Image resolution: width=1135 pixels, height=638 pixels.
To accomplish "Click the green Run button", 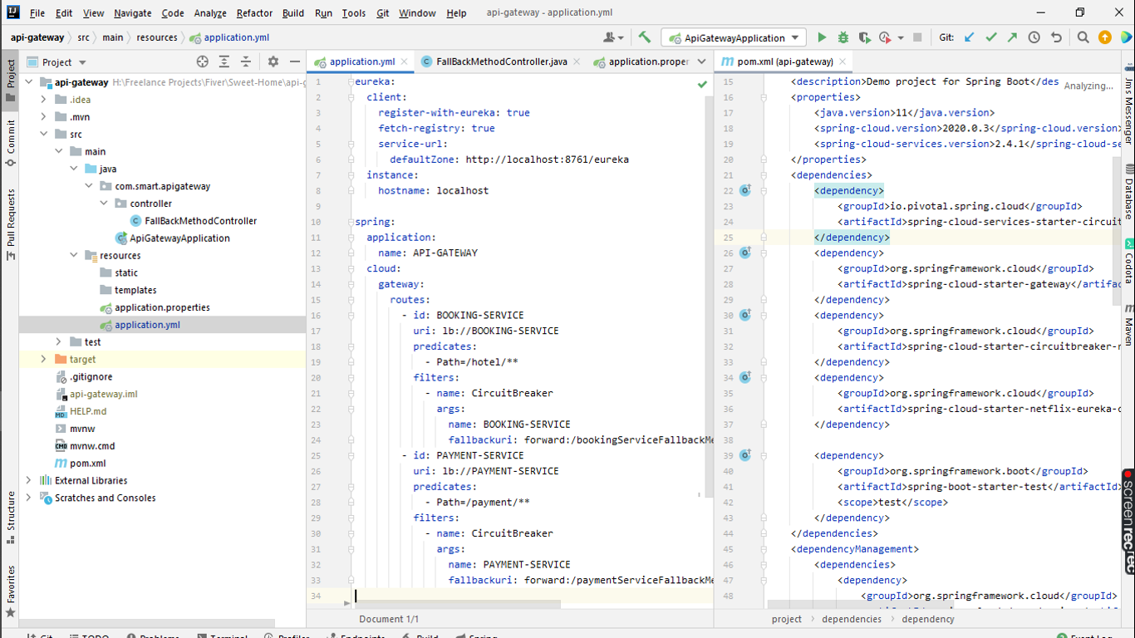I will point(822,37).
